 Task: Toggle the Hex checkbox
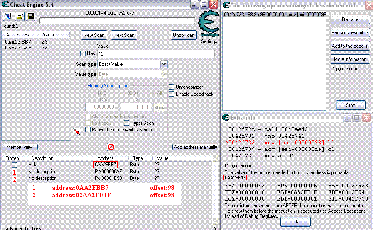pos(83,53)
